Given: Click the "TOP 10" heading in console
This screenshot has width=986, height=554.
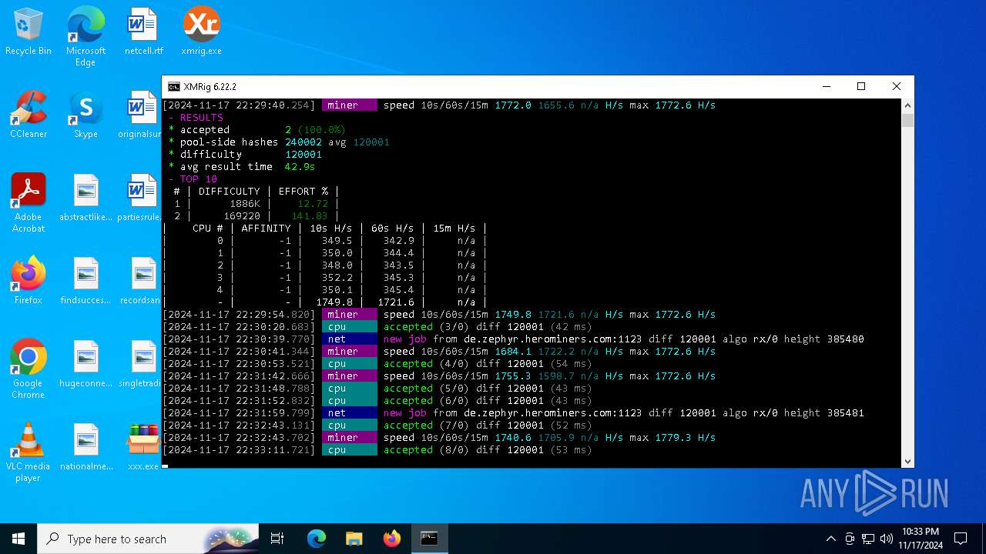Looking at the screenshot, I should pyautogui.click(x=198, y=179).
